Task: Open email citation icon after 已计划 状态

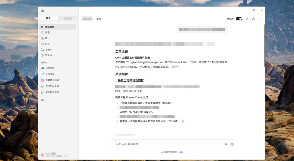Action: [x=183, y=121]
